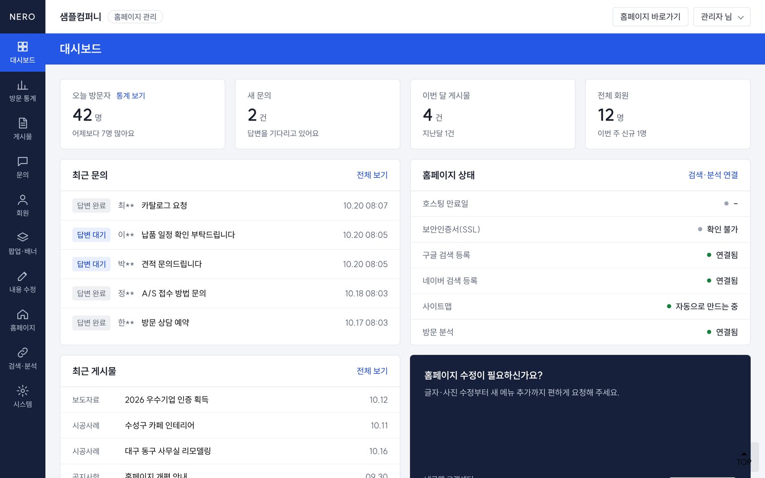Viewport: 765px width, 478px height.
Task: Click the 홈페이지 수정이 필요하신가요? heading
Action: (x=483, y=376)
